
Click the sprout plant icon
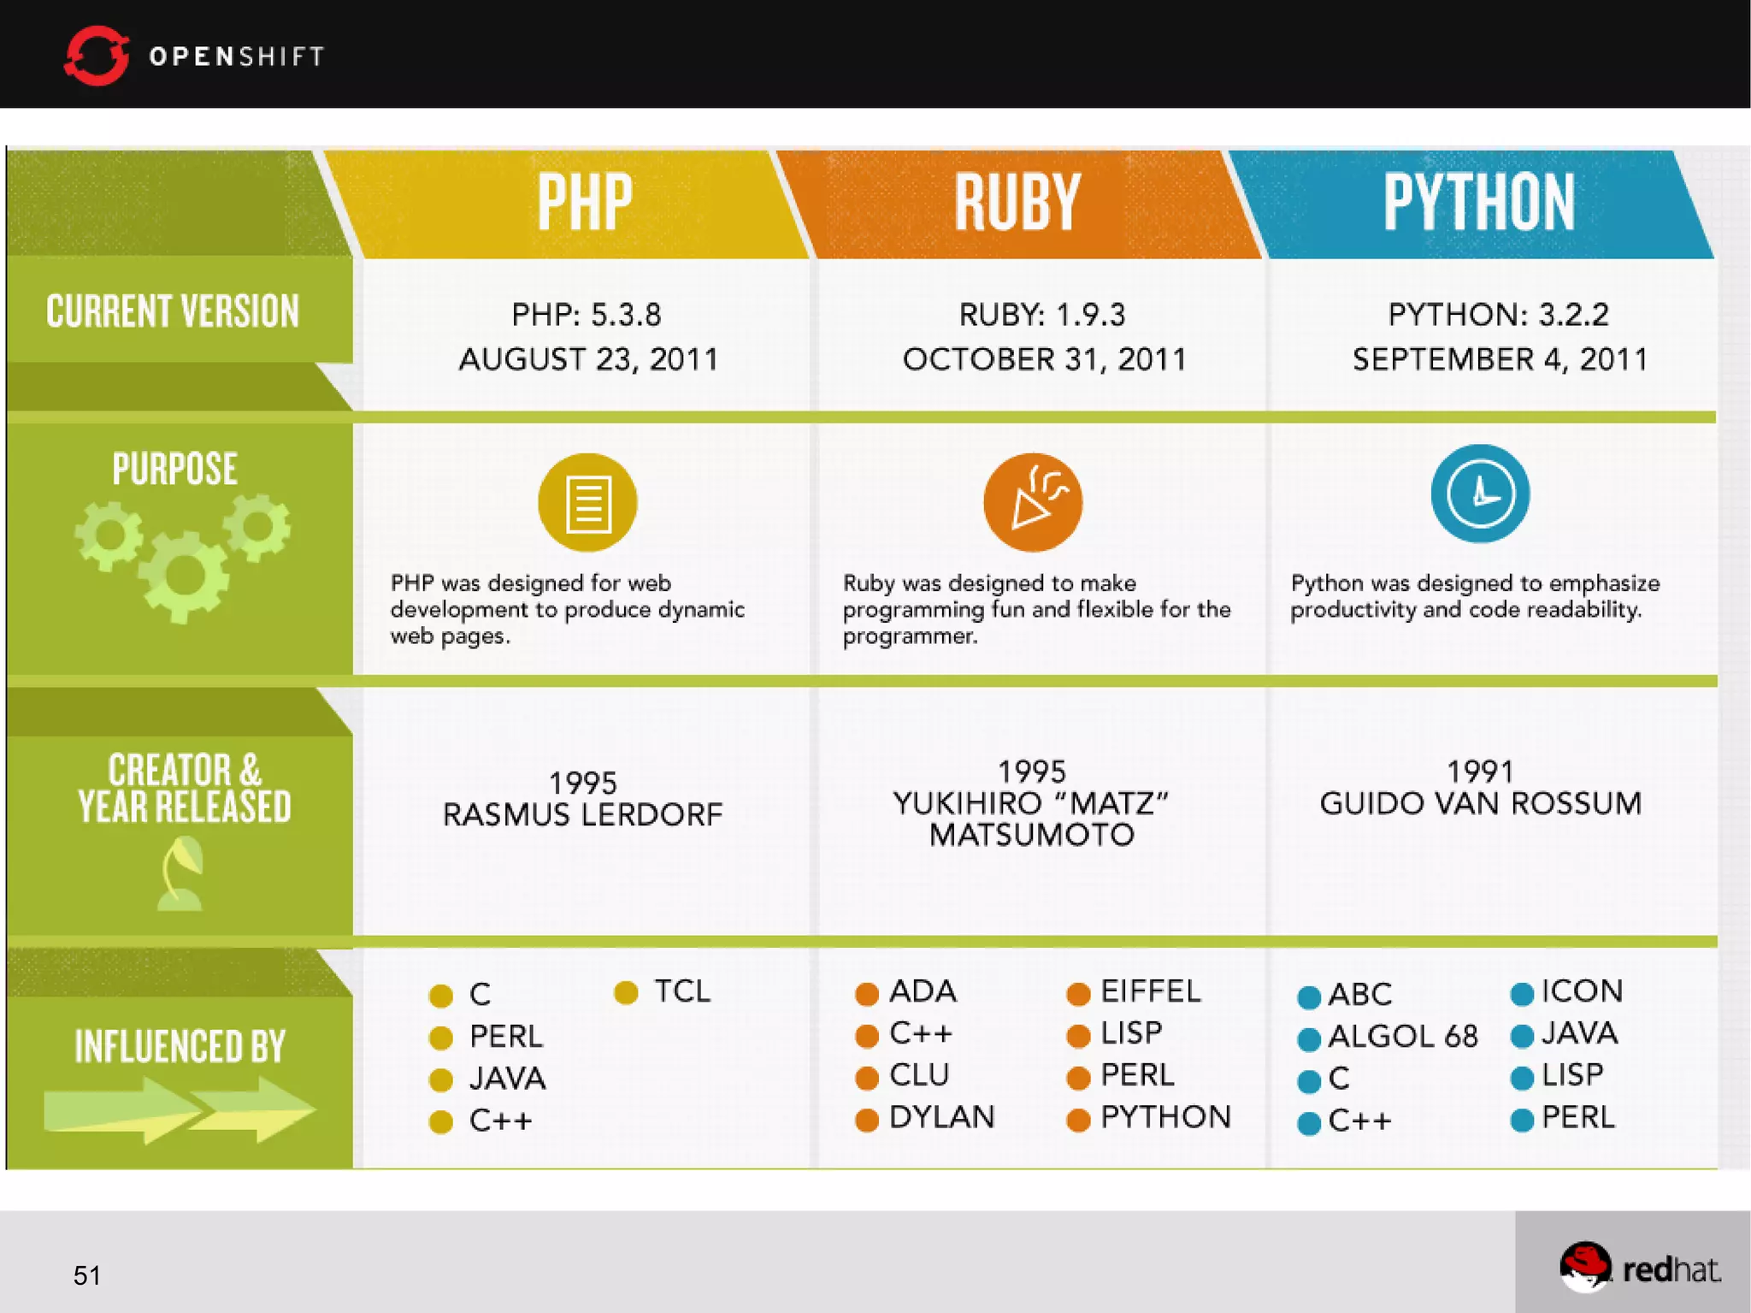181,873
